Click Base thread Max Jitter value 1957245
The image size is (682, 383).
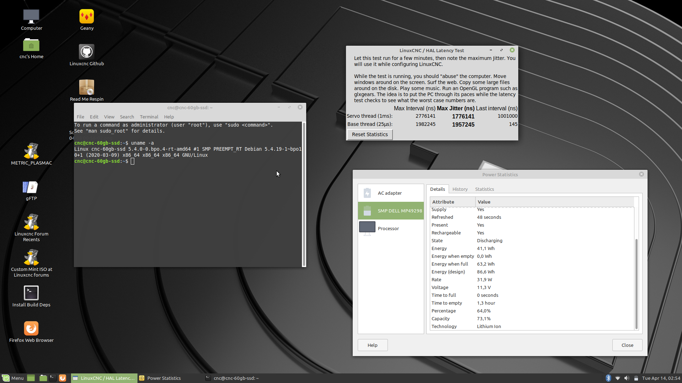(x=463, y=124)
